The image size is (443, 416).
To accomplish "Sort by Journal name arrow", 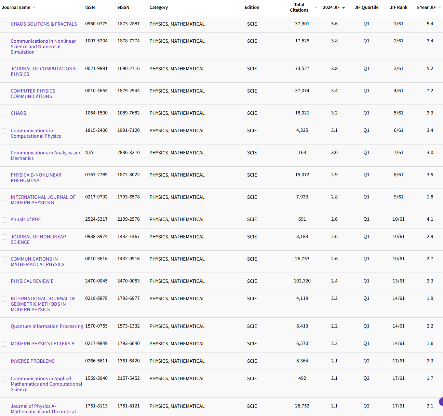I will click(x=34, y=8).
